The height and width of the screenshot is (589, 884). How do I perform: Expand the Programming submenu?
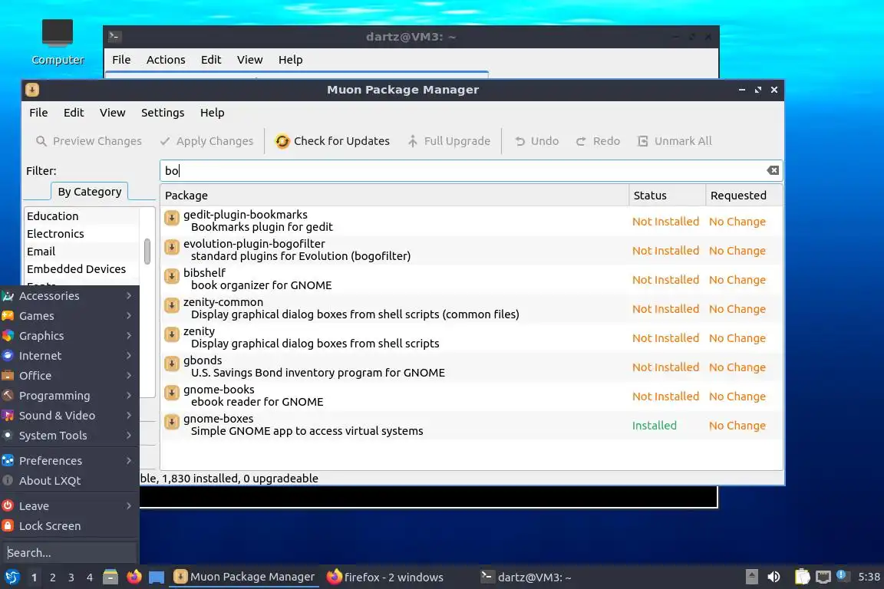click(69, 396)
